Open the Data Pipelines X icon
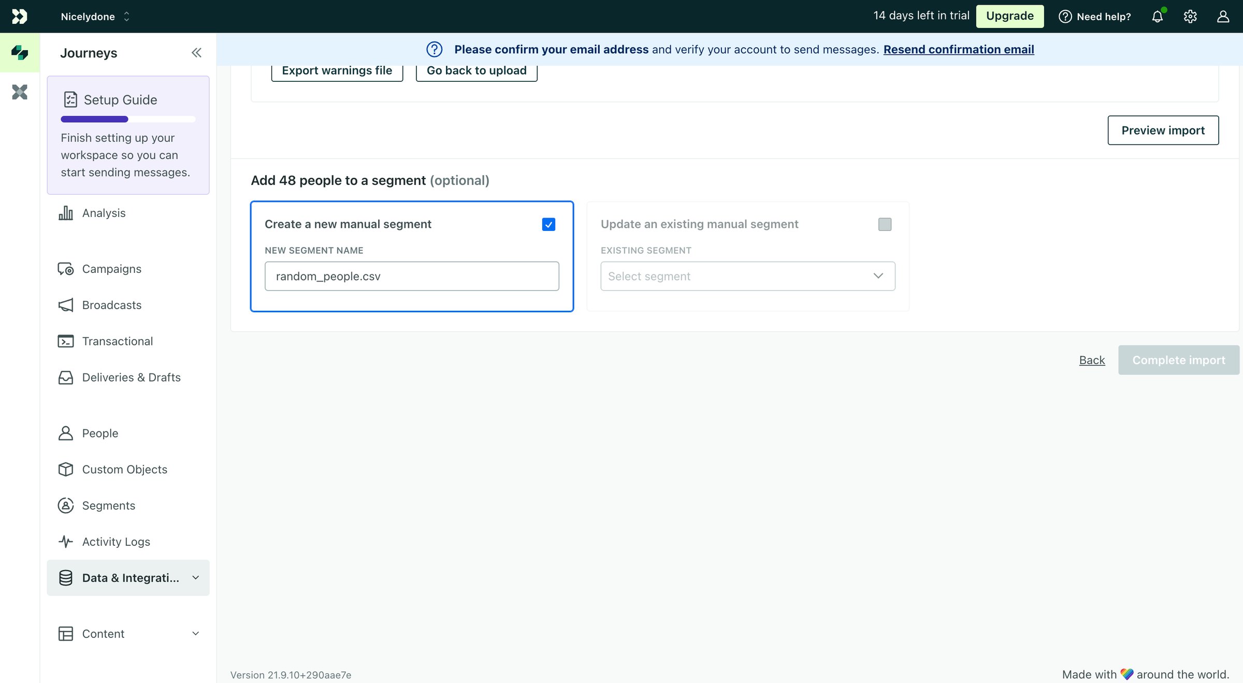Screen dimensions: 1243x683 pyautogui.click(x=20, y=92)
